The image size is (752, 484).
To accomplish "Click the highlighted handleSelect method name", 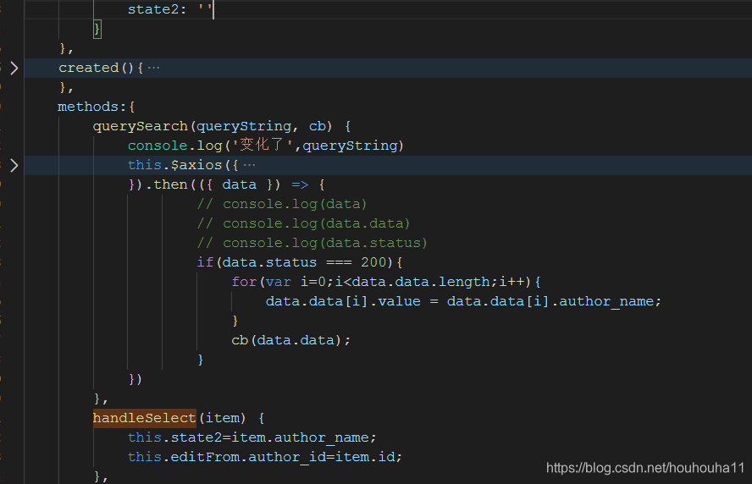I will [x=144, y=418].
